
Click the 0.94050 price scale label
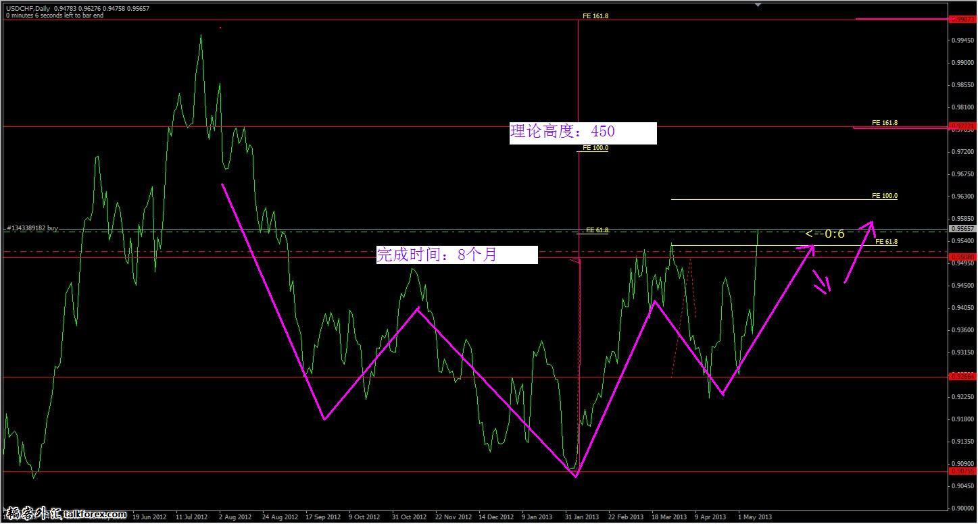963,308
